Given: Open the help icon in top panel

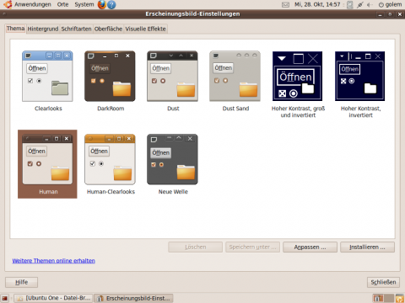Looking at the screenshot, I should coord(111,4).
